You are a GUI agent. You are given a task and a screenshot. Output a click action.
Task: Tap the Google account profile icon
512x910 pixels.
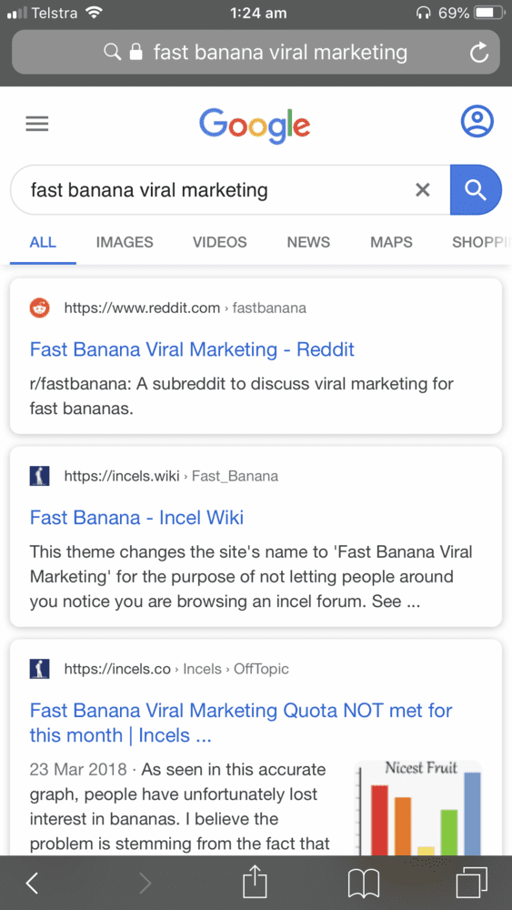pos(477,122)
